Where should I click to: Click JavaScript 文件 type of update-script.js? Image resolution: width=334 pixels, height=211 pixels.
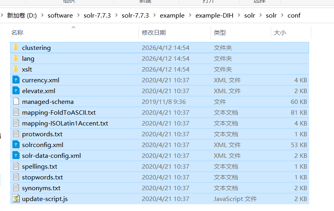235,199
